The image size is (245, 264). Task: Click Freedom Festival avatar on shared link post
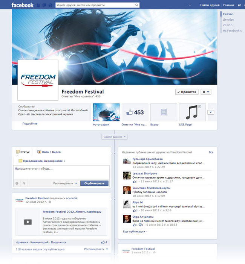click(19, 200)
